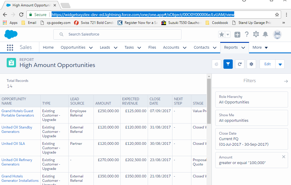Click the Role Hierarchy filter card
291x185 pixels.
251,99
